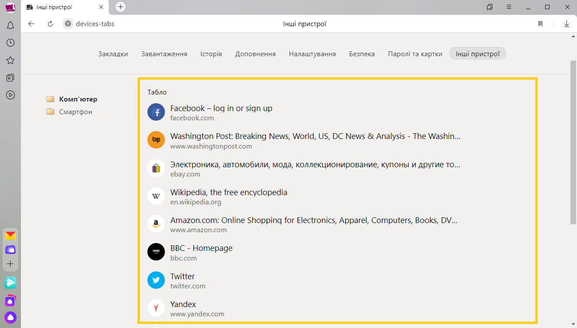This screenshot has height=328, width=577.
Task: Switch to the Закладки tab
Action: pyautogui.click(x=113, y=54)
